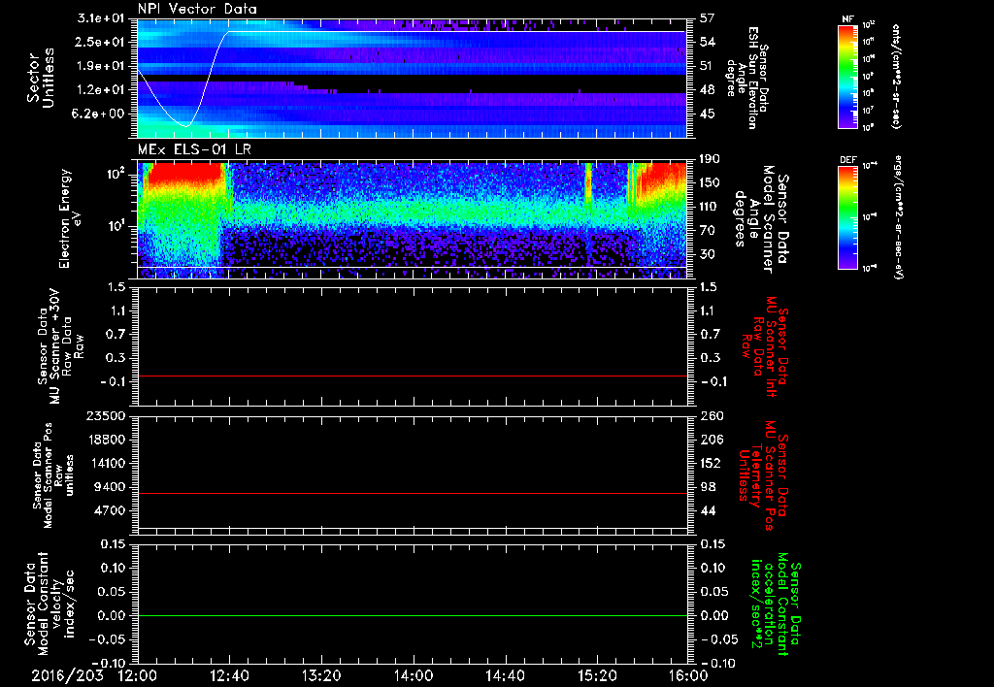Click the '3.1e+01' sector tick label

[x=101, y=18]
